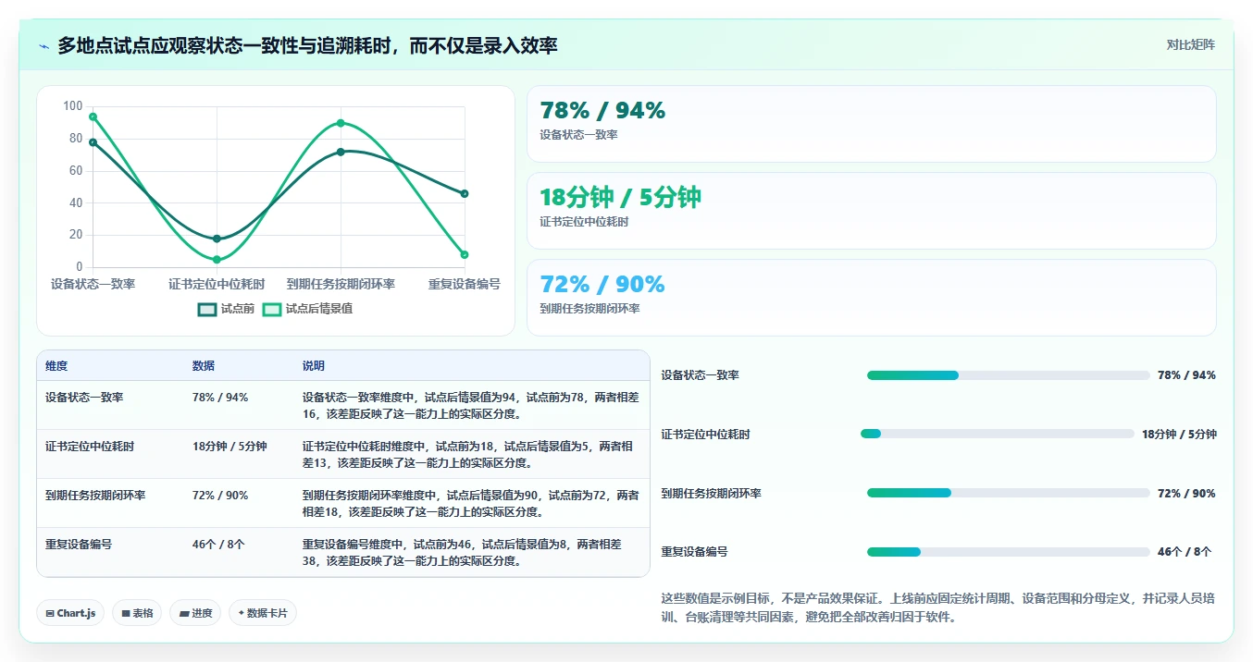Viewport: 1253px width, 662px height.
Task: Click the y-axis value 100 on chart
Action: pos(73,106)
